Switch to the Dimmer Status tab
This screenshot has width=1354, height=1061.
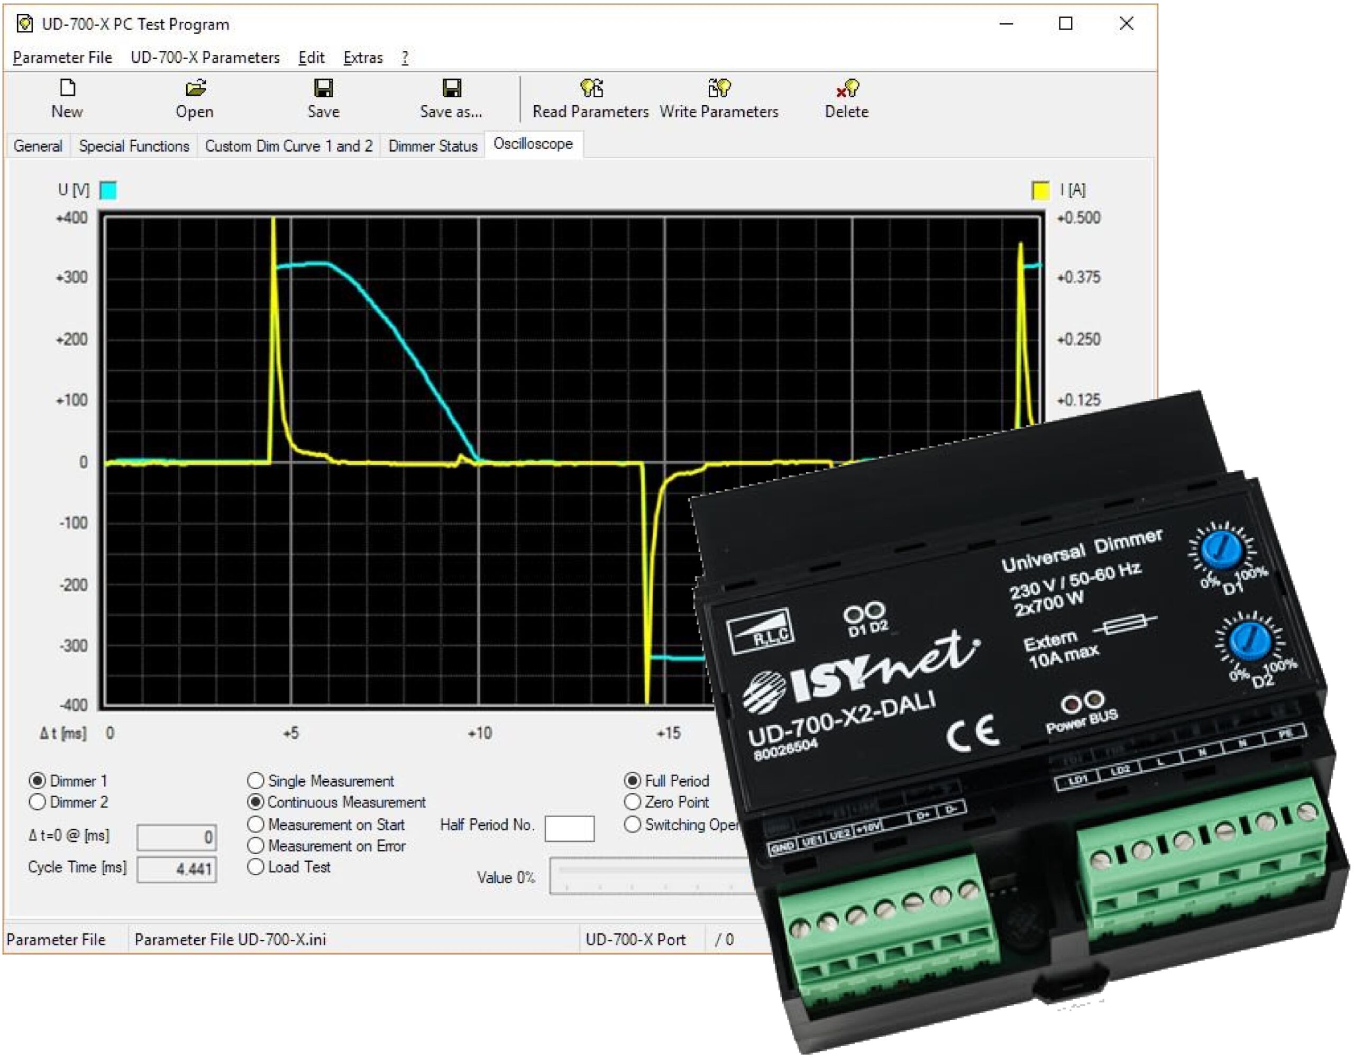[433, 146]
